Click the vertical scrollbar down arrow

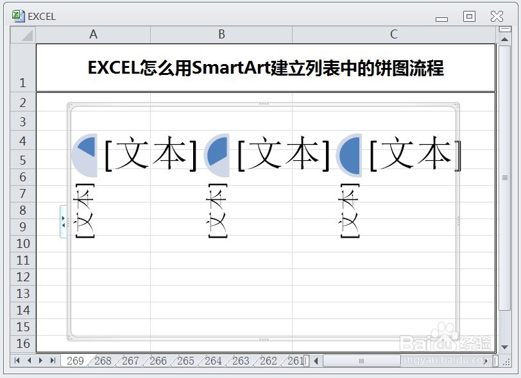pos(505,347)
